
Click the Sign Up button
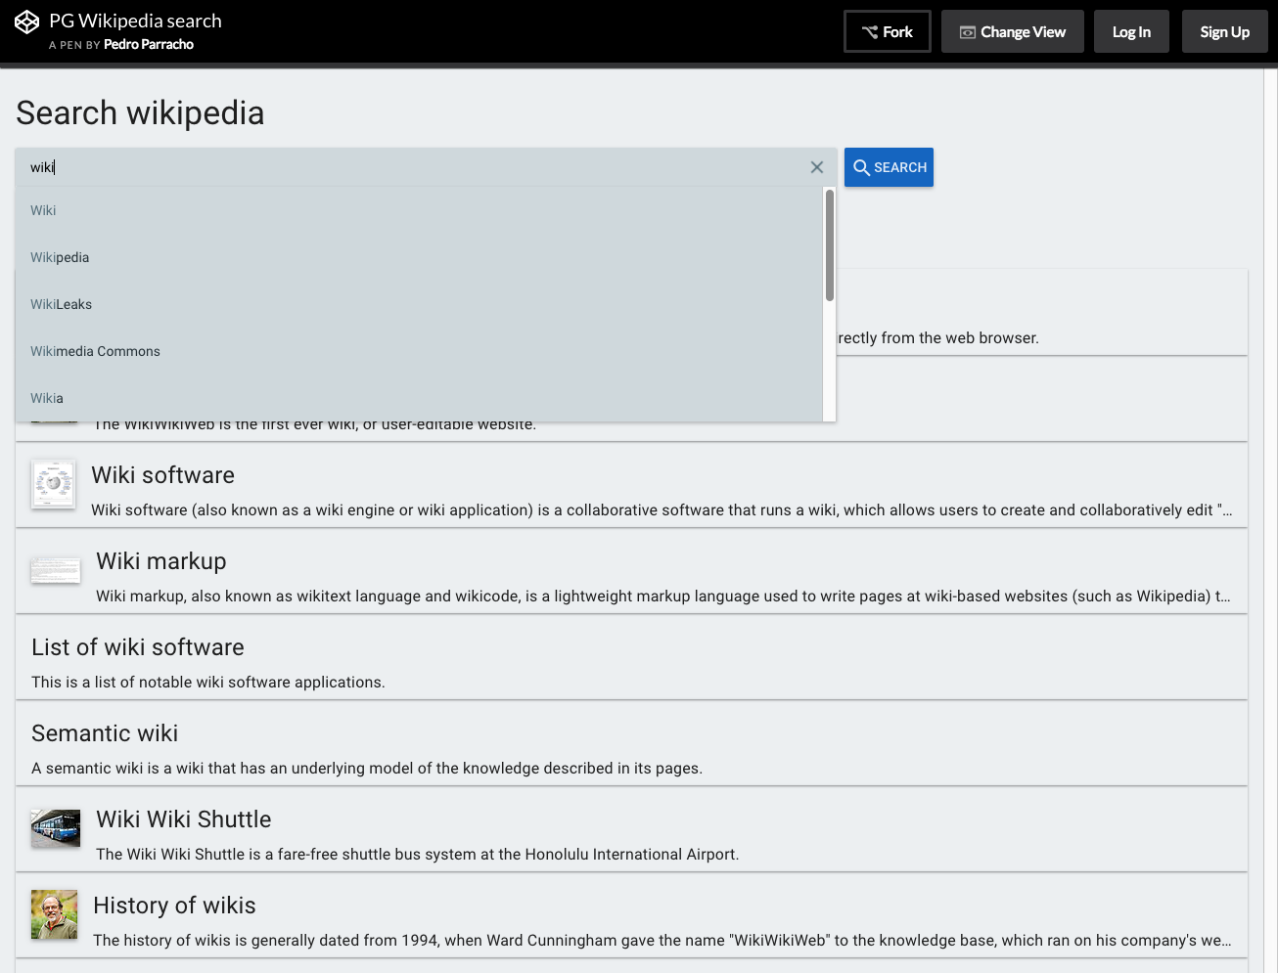[1224, 32]
